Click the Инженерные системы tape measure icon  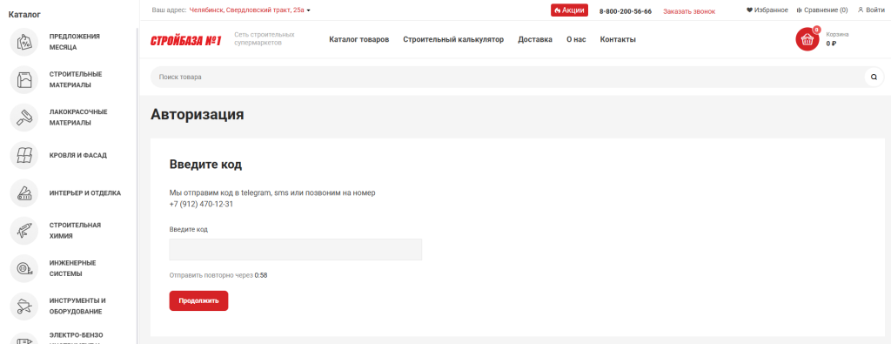23,268
